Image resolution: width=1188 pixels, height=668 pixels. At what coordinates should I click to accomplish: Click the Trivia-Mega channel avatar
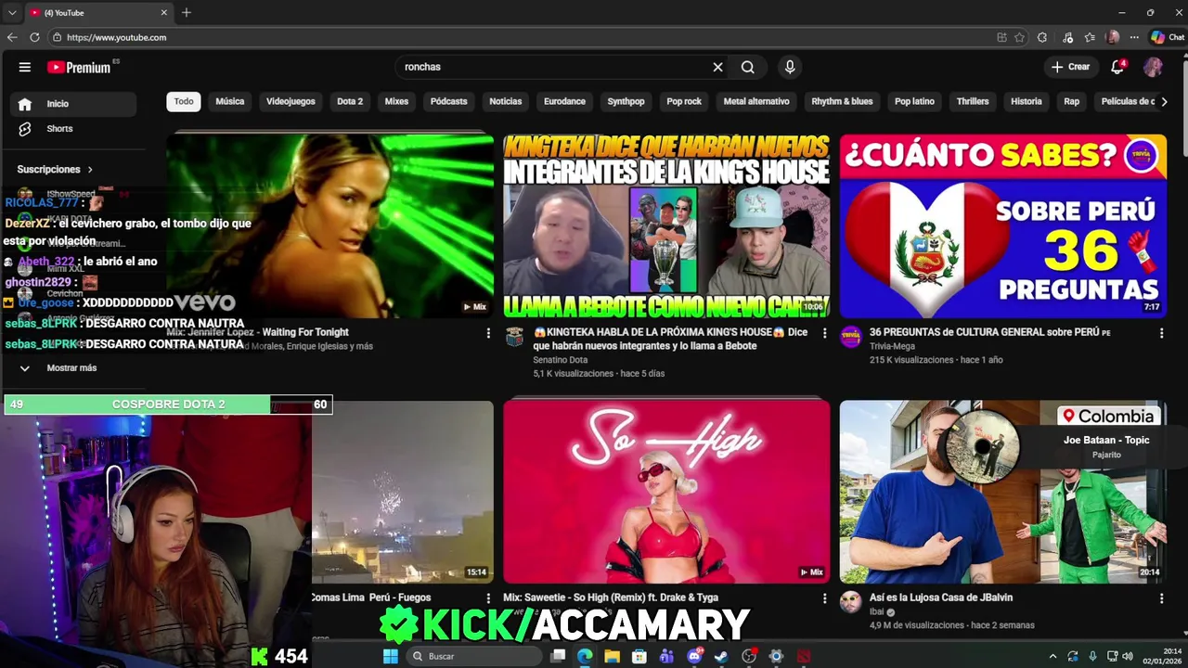(x=850, y=336)
